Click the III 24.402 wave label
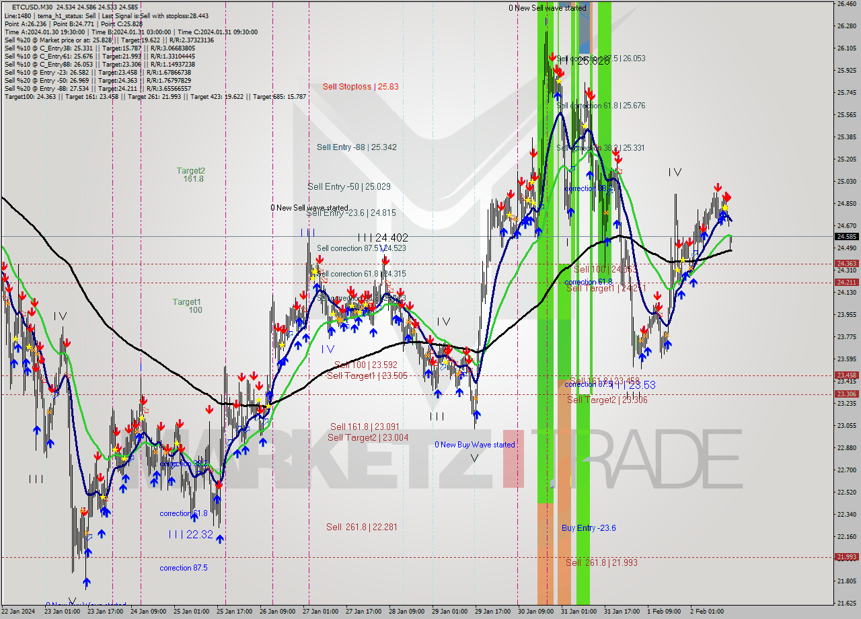 383,238
